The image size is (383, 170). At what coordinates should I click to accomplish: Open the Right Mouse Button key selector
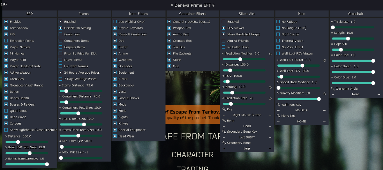click(x=247, y=115)
